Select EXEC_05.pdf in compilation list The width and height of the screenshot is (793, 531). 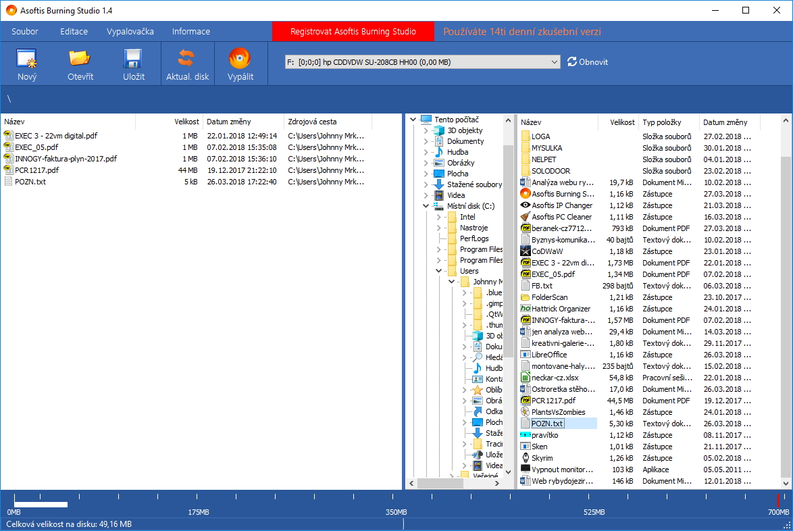click(x=36, y=147)
